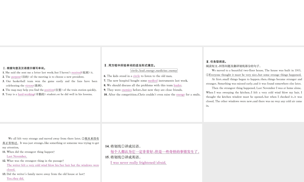Click the answer word "victory"
Viewport: 304px width, 182px height.
pos(29,86)
